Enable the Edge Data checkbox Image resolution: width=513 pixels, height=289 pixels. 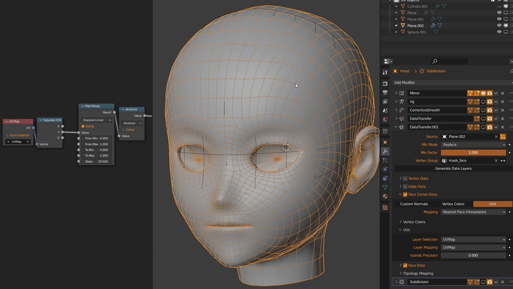(405, 187)
